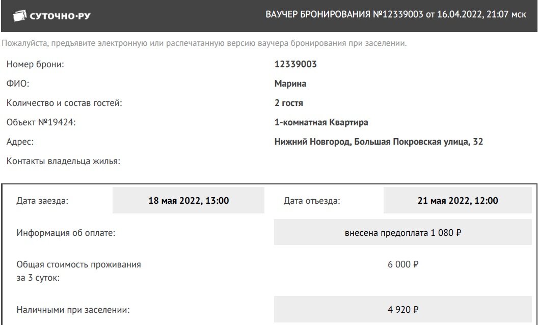538x325 pixels.
Task: Click the total cost value 6 000 ₽
Action: (403, 264)
